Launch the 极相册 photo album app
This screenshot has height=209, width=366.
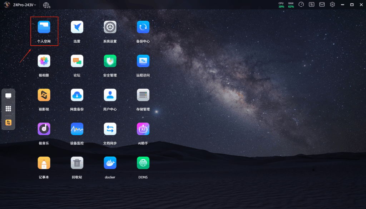pos(44,61)
